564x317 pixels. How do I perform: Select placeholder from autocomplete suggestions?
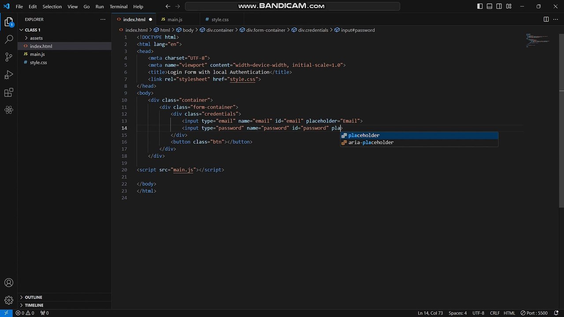364,135
